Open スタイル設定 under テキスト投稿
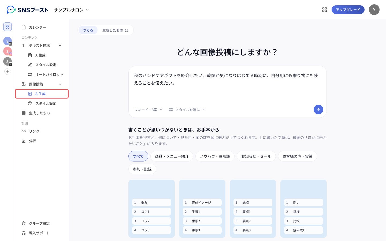 point(42,65)
